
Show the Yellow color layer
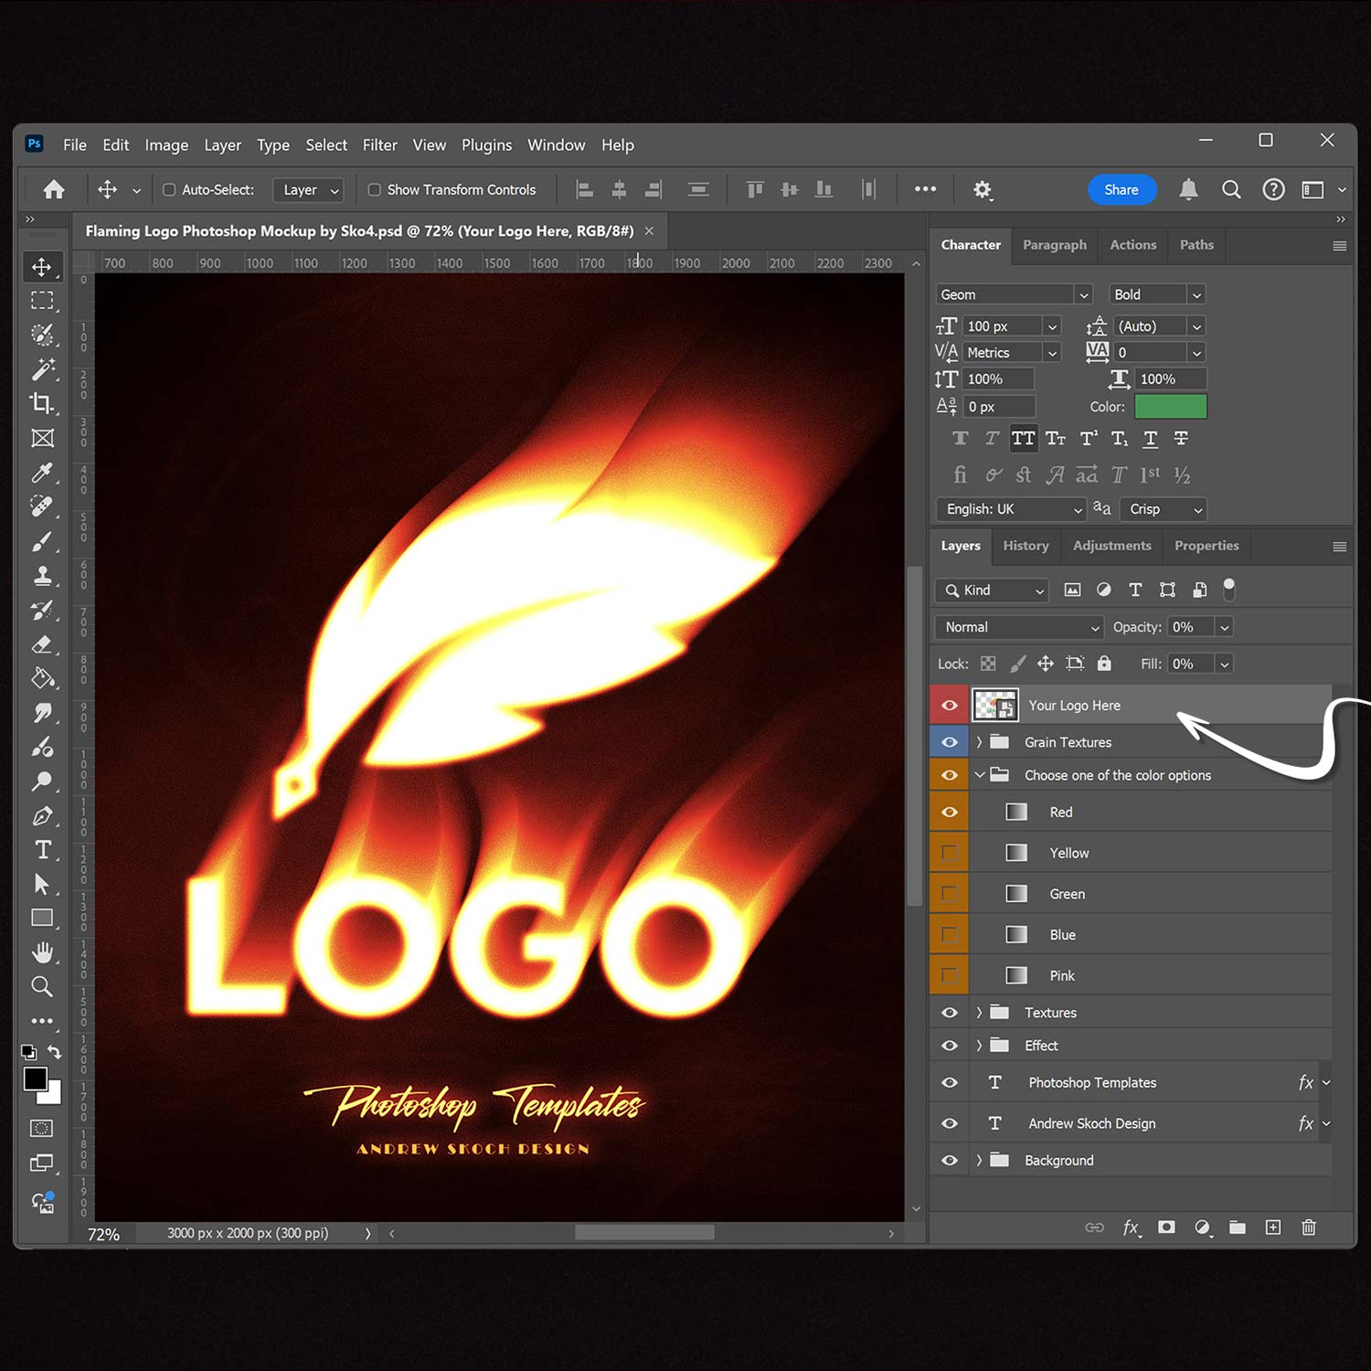950,853
